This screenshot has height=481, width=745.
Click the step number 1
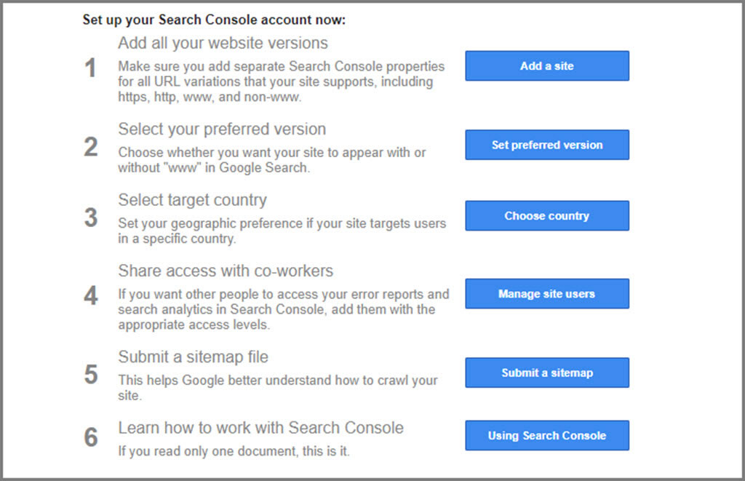coord(90,68)
